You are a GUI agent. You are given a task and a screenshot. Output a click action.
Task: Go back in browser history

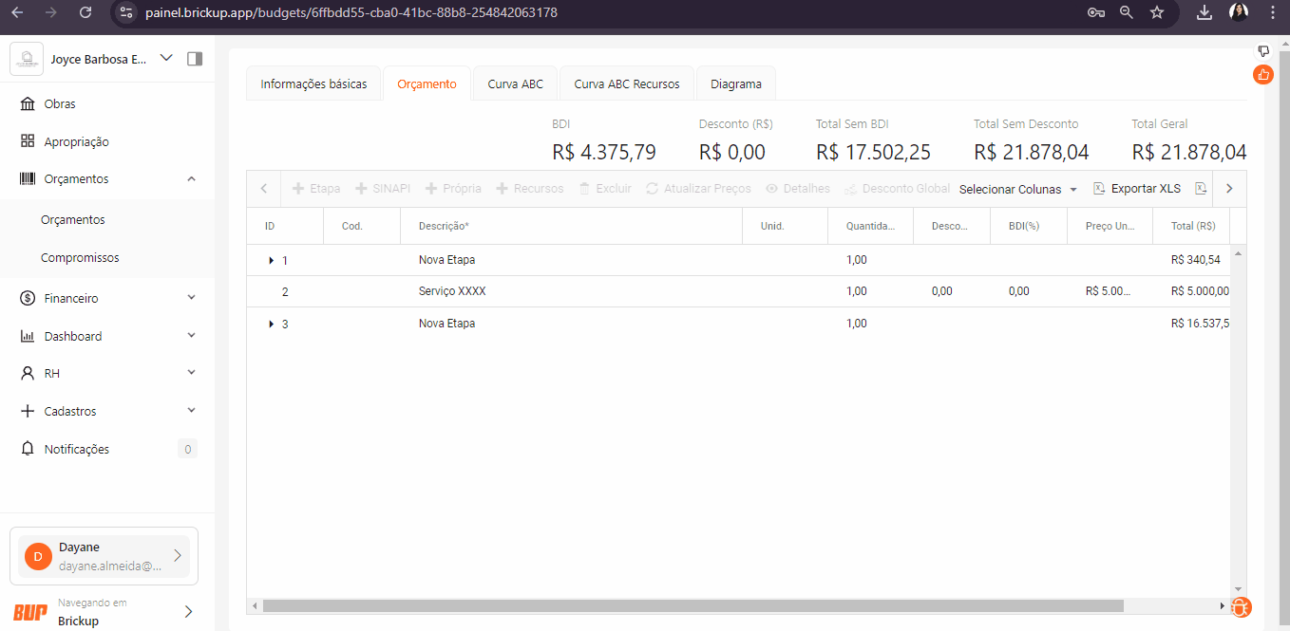(17, 12)
